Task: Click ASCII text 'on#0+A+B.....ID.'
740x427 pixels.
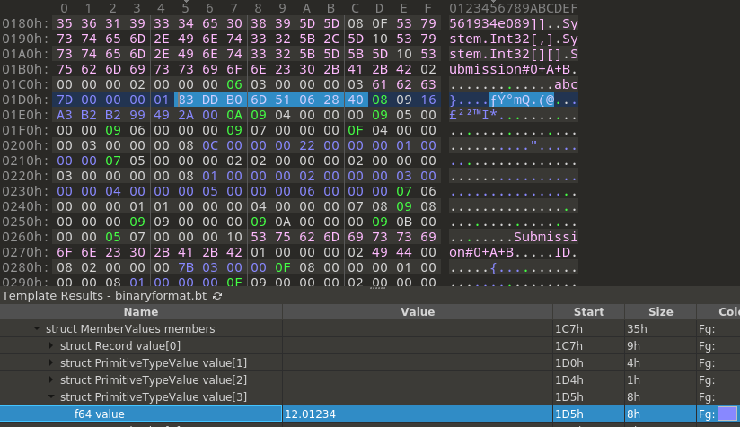Action: pos(514,252)
